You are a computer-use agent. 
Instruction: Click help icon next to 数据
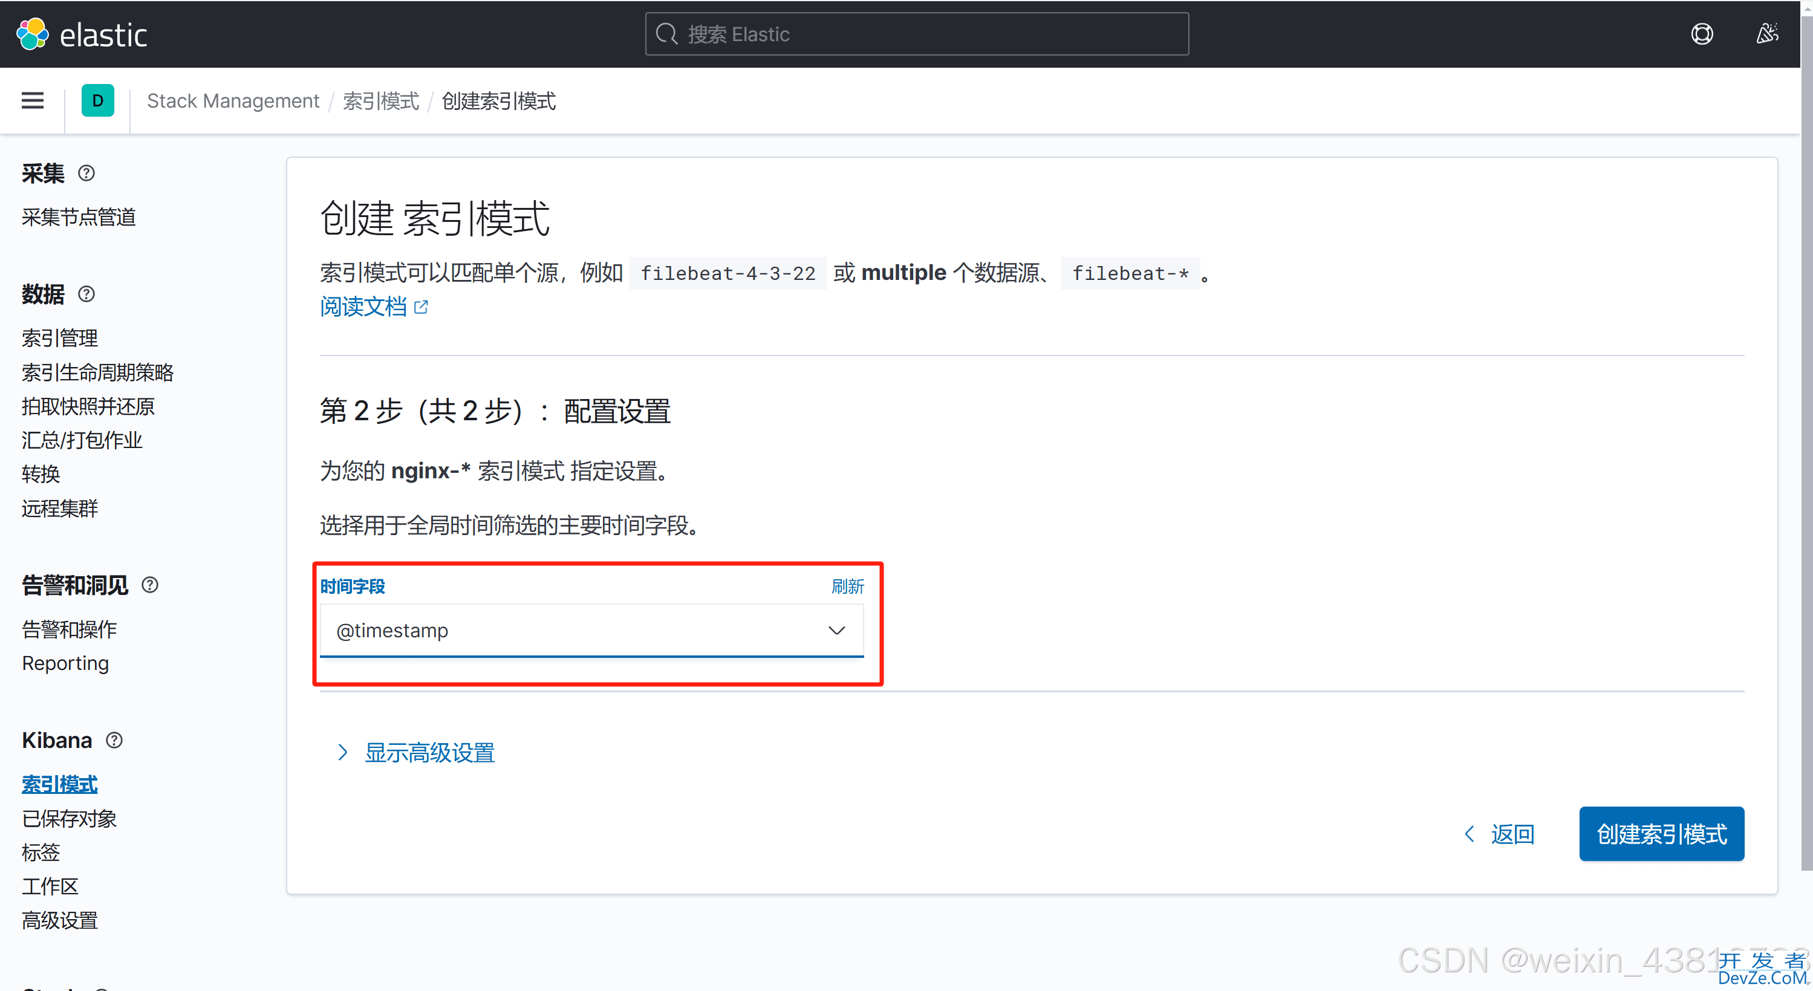coord(86,294)
